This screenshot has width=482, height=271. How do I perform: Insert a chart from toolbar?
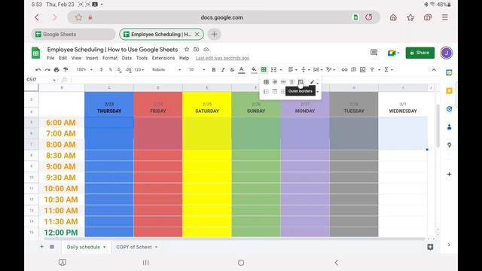click(x=363, y=70)
